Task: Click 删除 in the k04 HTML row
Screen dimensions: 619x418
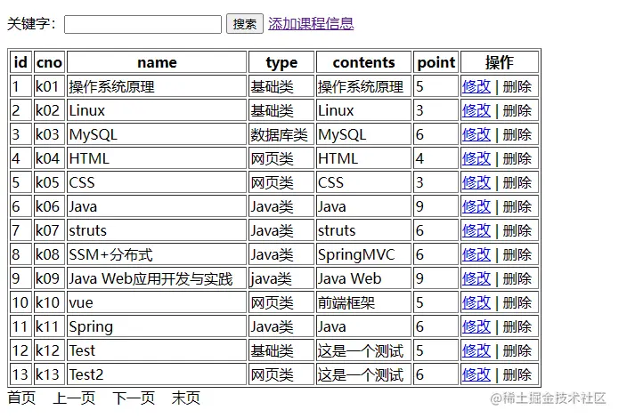Action: [x=517, y=158]
